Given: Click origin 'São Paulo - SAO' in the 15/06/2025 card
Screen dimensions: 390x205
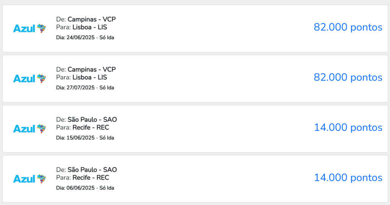Looking at the screenshot, I should click(x=92, y=120).
